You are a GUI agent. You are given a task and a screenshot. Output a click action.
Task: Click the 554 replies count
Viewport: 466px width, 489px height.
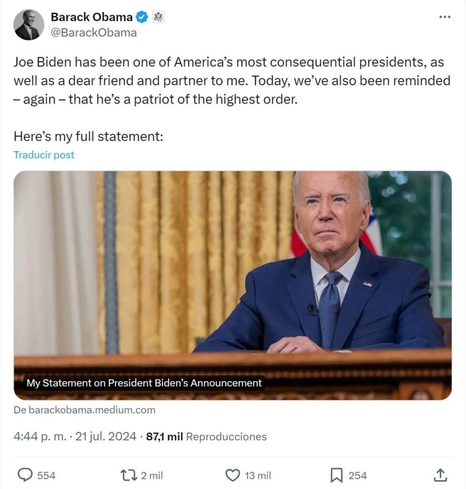(46, 476)
